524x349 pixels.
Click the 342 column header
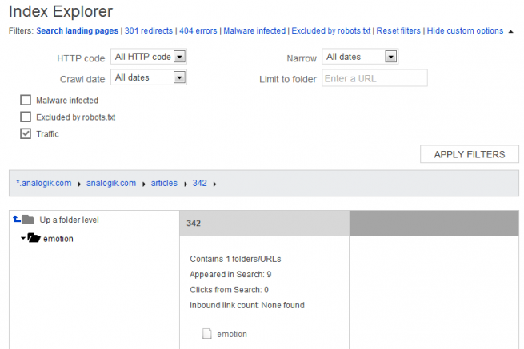click(x=264, y=223)
